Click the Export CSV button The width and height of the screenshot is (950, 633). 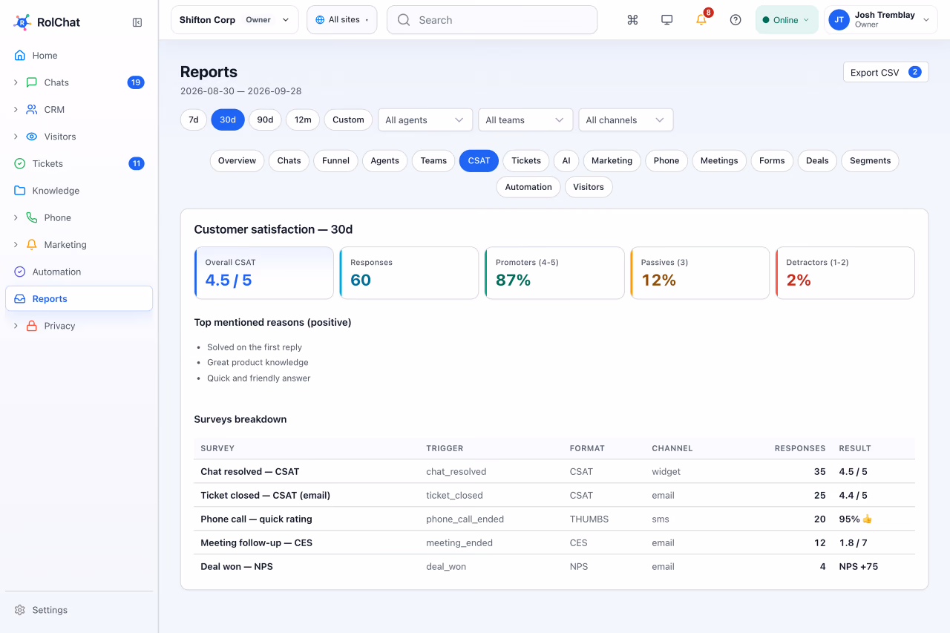click(x=886, y=72)
